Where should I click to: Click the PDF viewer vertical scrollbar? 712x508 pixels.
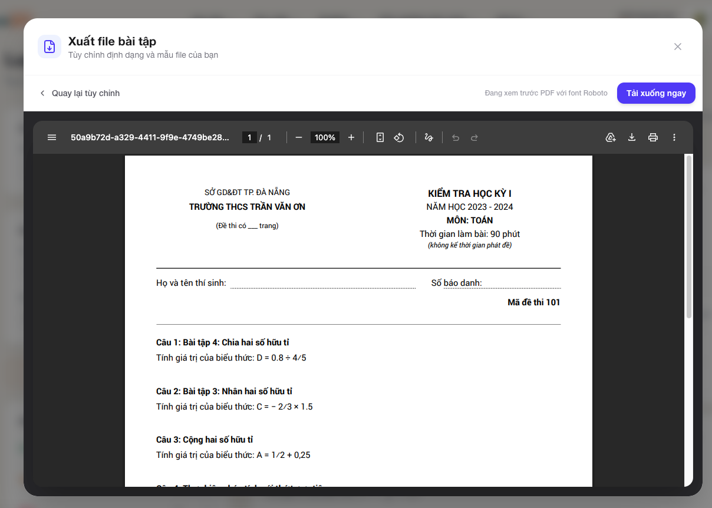click(689, 236)
